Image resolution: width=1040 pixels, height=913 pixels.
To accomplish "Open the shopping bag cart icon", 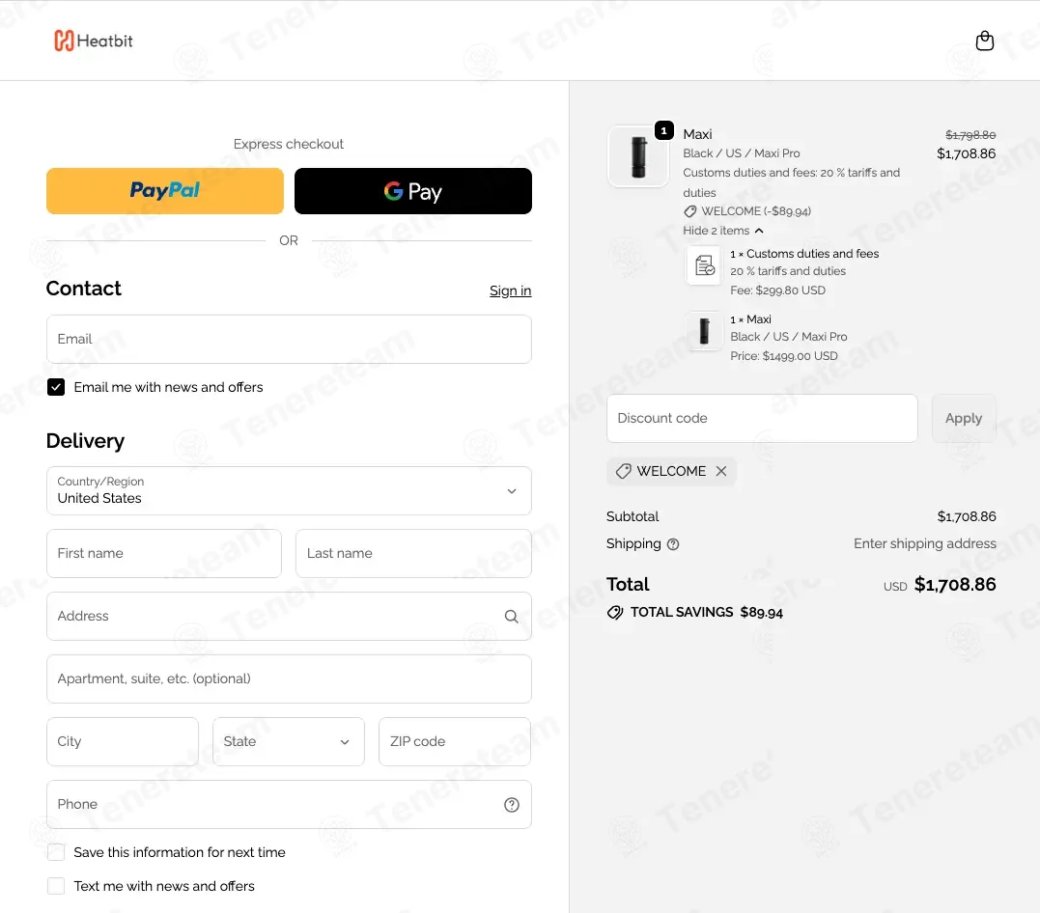I will click(984, 41).
